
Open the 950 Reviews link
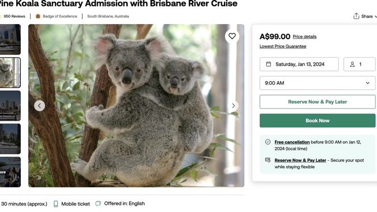coord(14,16)
